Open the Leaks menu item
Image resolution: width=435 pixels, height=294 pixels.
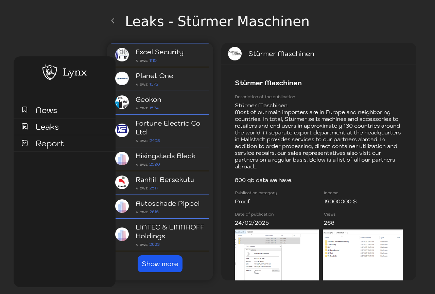[65, 127]
